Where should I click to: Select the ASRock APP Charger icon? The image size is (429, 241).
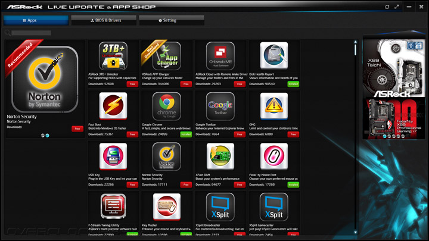click(167, 56)
